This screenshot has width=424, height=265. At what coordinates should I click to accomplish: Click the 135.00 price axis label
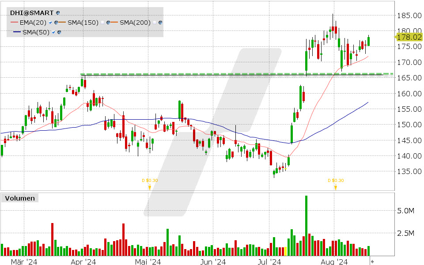tap(409, 171)
